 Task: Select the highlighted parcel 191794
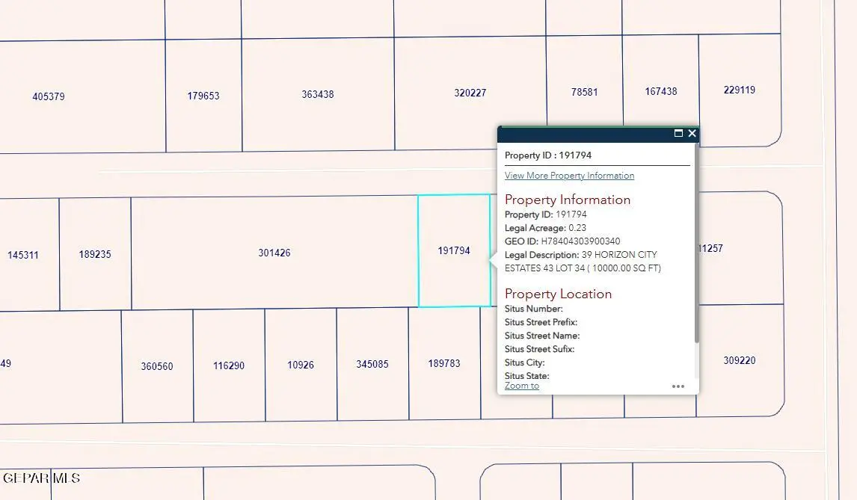pyautogui.click(x=452, y=250)
